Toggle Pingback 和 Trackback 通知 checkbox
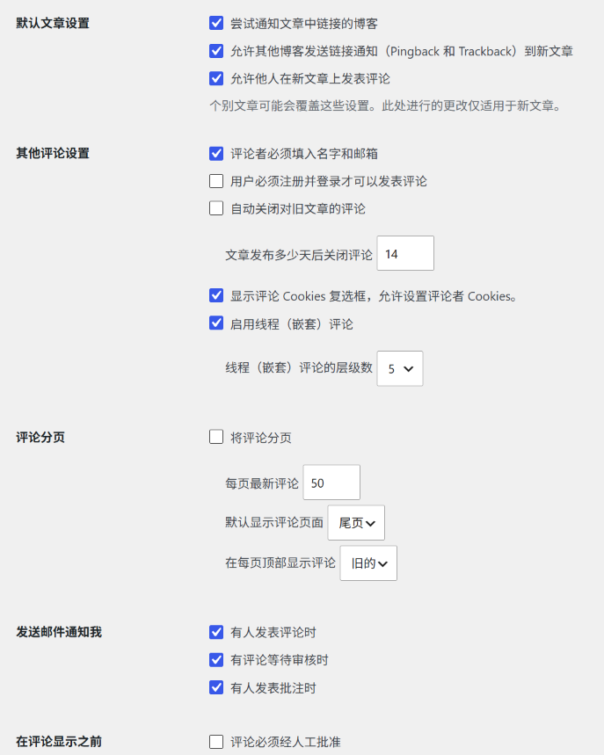 tap(216, 51)
